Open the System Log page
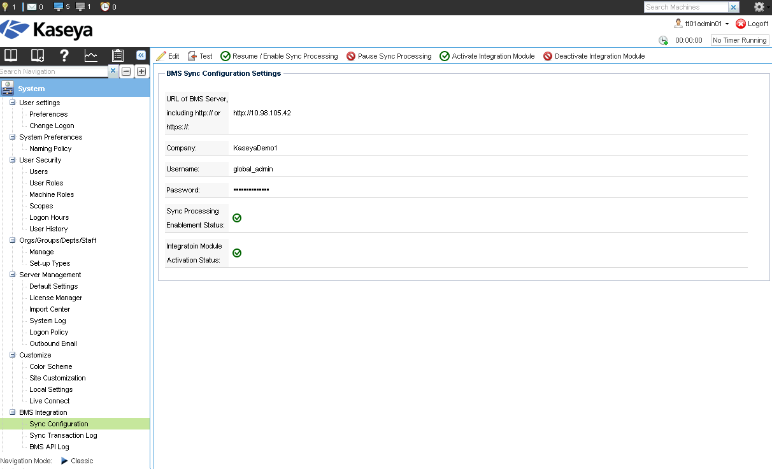 (48, 321)
